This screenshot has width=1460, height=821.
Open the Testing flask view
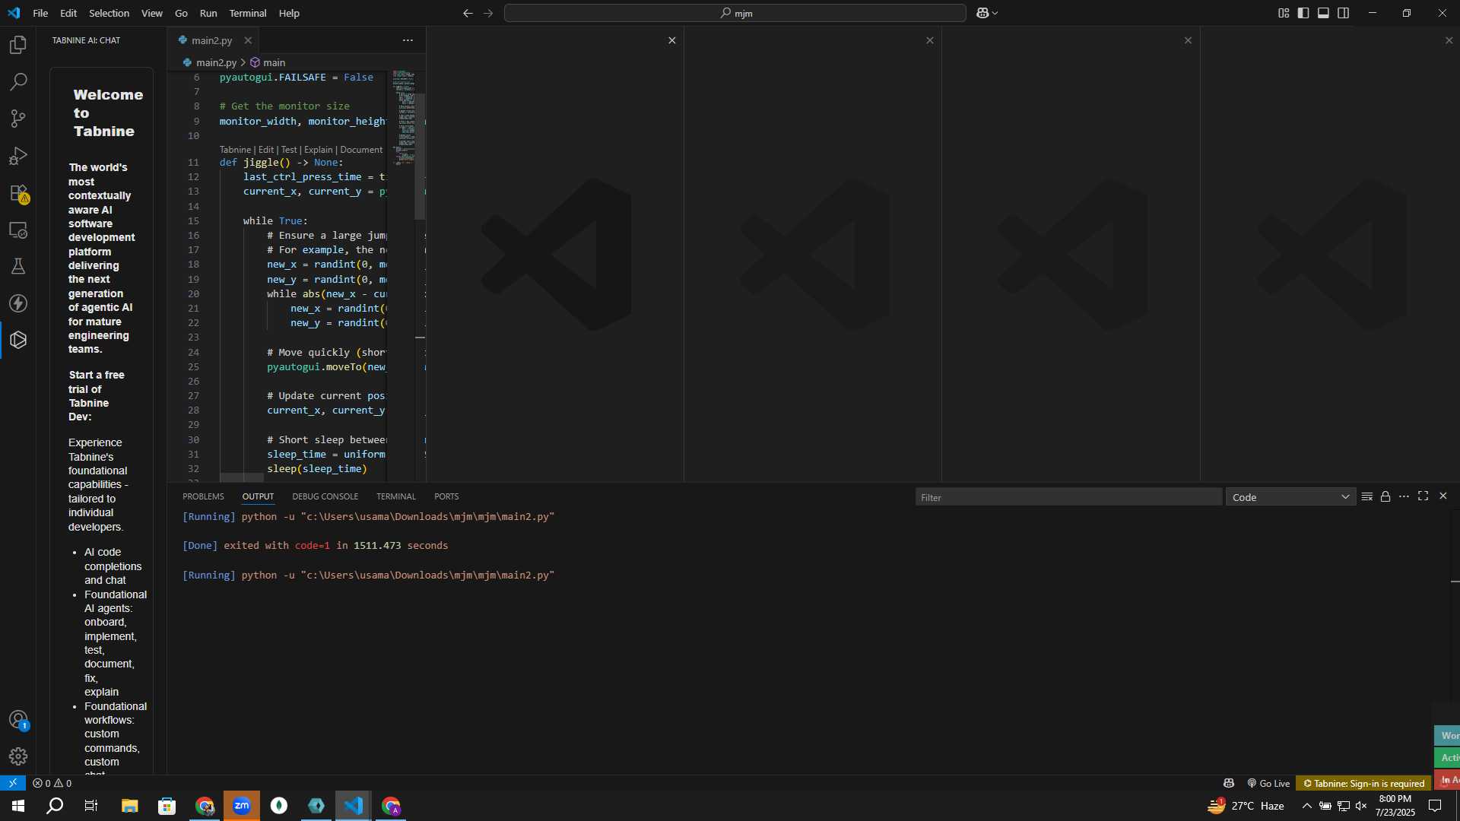[18, 266]
